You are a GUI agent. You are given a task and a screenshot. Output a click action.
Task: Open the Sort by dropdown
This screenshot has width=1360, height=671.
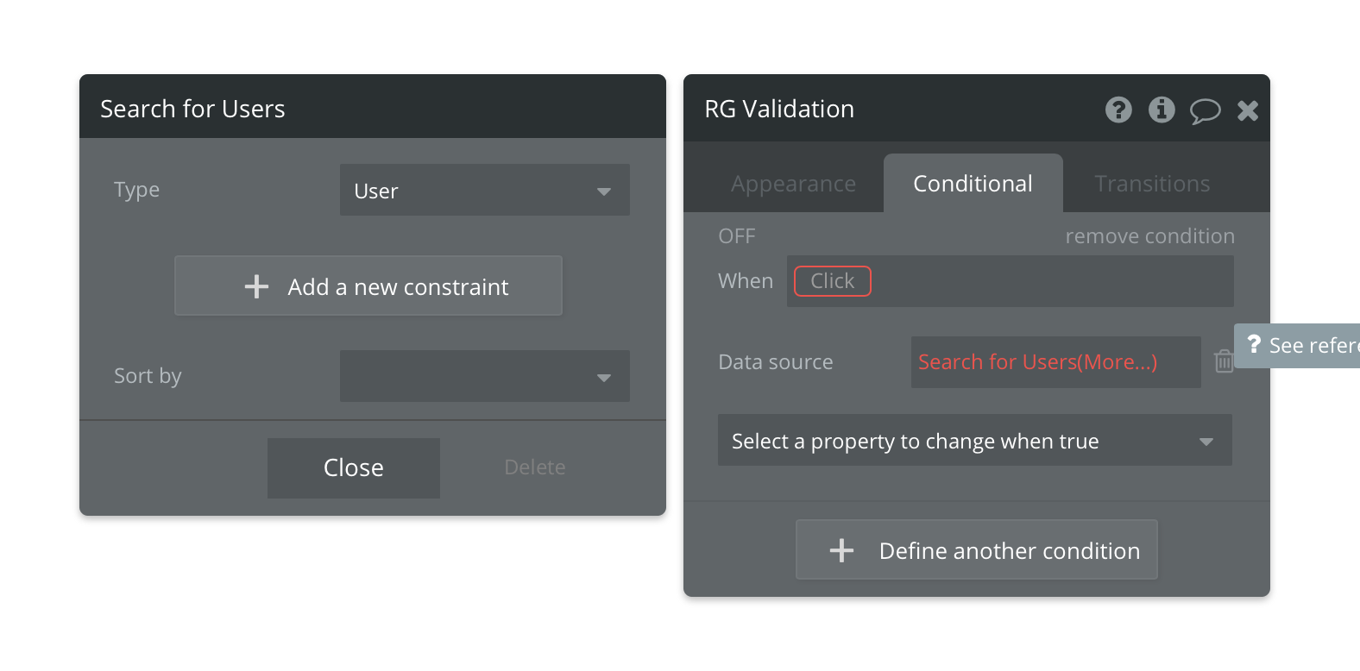click(484, 376)
